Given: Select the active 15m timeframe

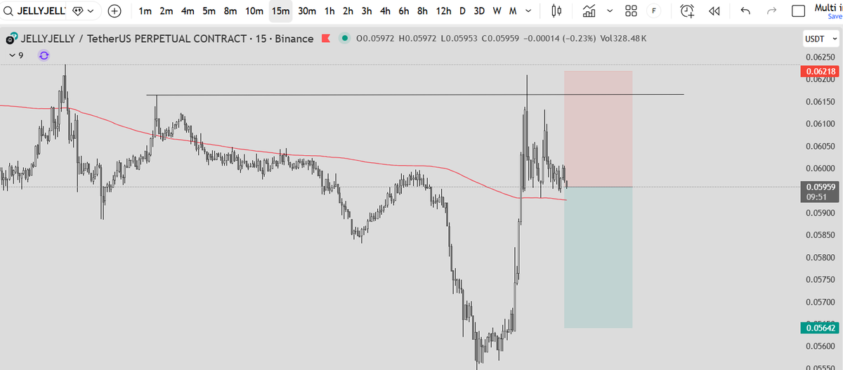Looking at the screenshot, I should (x=280, y=11).
